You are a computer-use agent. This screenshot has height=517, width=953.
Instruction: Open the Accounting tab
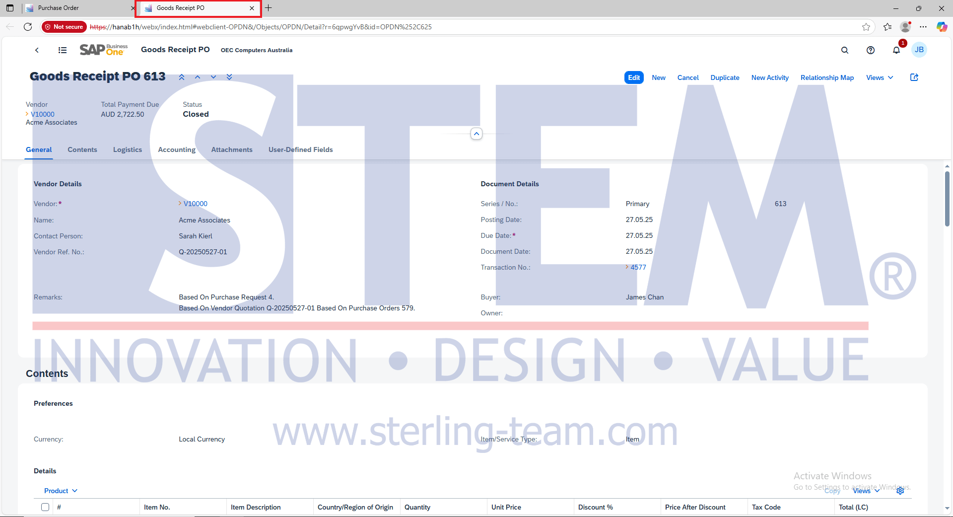tap(176, 149)
